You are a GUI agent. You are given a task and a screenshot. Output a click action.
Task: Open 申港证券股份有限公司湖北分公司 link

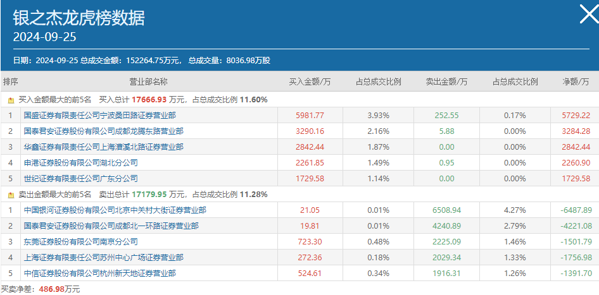tap(80, 163)
